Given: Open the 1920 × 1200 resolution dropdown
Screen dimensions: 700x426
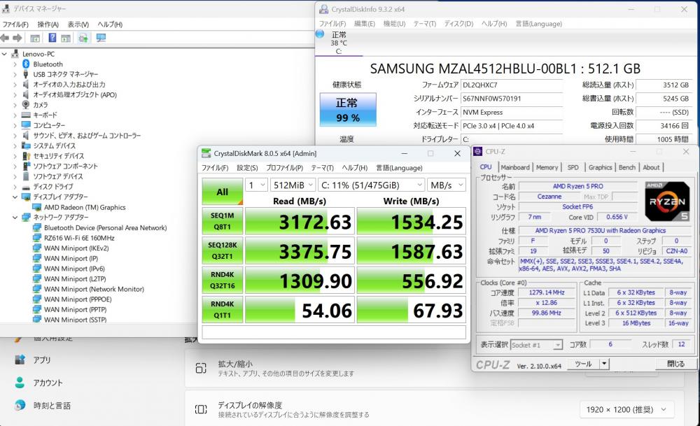Looking at the screenshot, I should (x=626, y=409).
